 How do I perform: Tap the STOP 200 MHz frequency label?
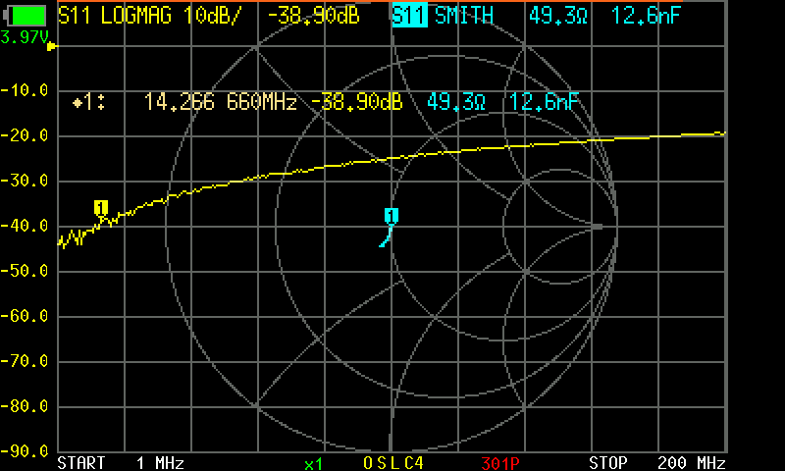pyautogui.click(x=657, y=462)
